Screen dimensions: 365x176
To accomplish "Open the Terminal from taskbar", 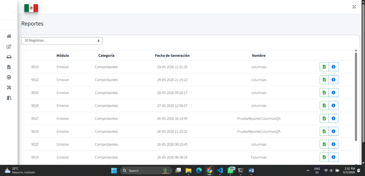I will click(241, 170).
